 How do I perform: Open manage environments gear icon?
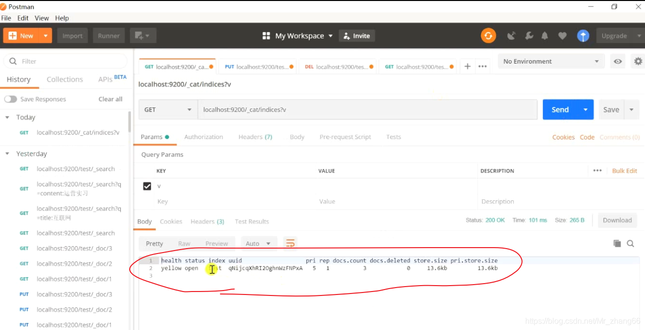(638, 62)
